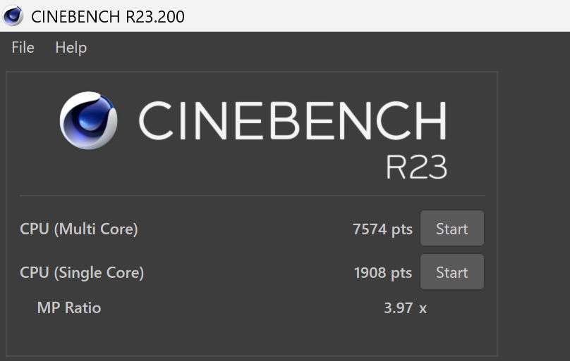This screenshot has width=570, height=361.
Task: Click the Cinebench app icon in title bar
Action: coord(13,15)
